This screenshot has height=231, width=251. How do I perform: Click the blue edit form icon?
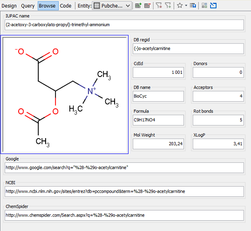click(x=213, y=6)
